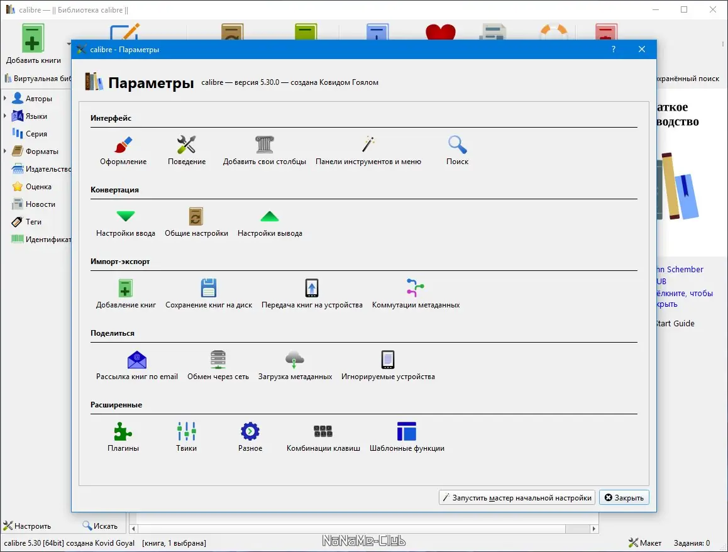Expand the Авторы tree node
728x552 pixels.
coord(5,99)
